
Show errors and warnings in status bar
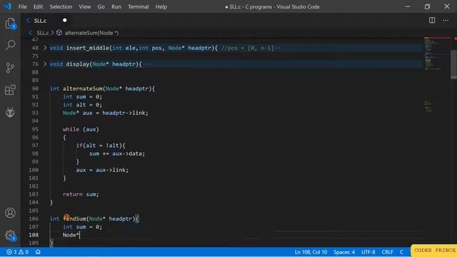point(17,252)
